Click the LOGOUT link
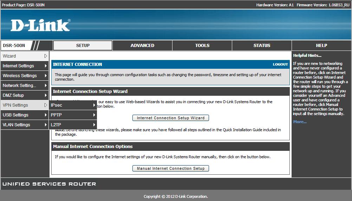352x201 pixels. [x=280, y=64]
